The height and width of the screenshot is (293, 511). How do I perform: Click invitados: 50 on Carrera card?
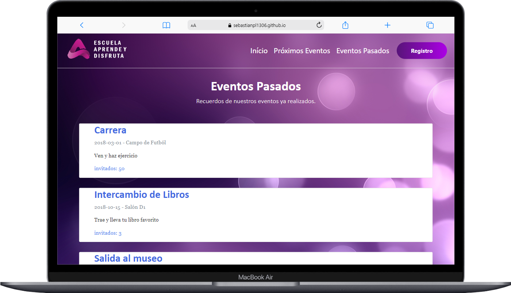coord(109,168)
